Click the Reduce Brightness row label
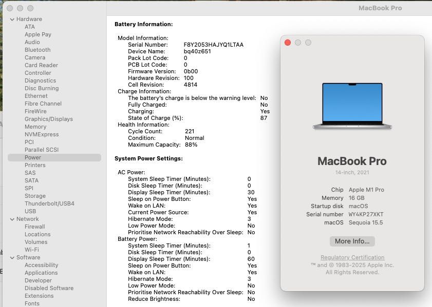This screenshot has height=307, width=432. click(x=154, y=299)
